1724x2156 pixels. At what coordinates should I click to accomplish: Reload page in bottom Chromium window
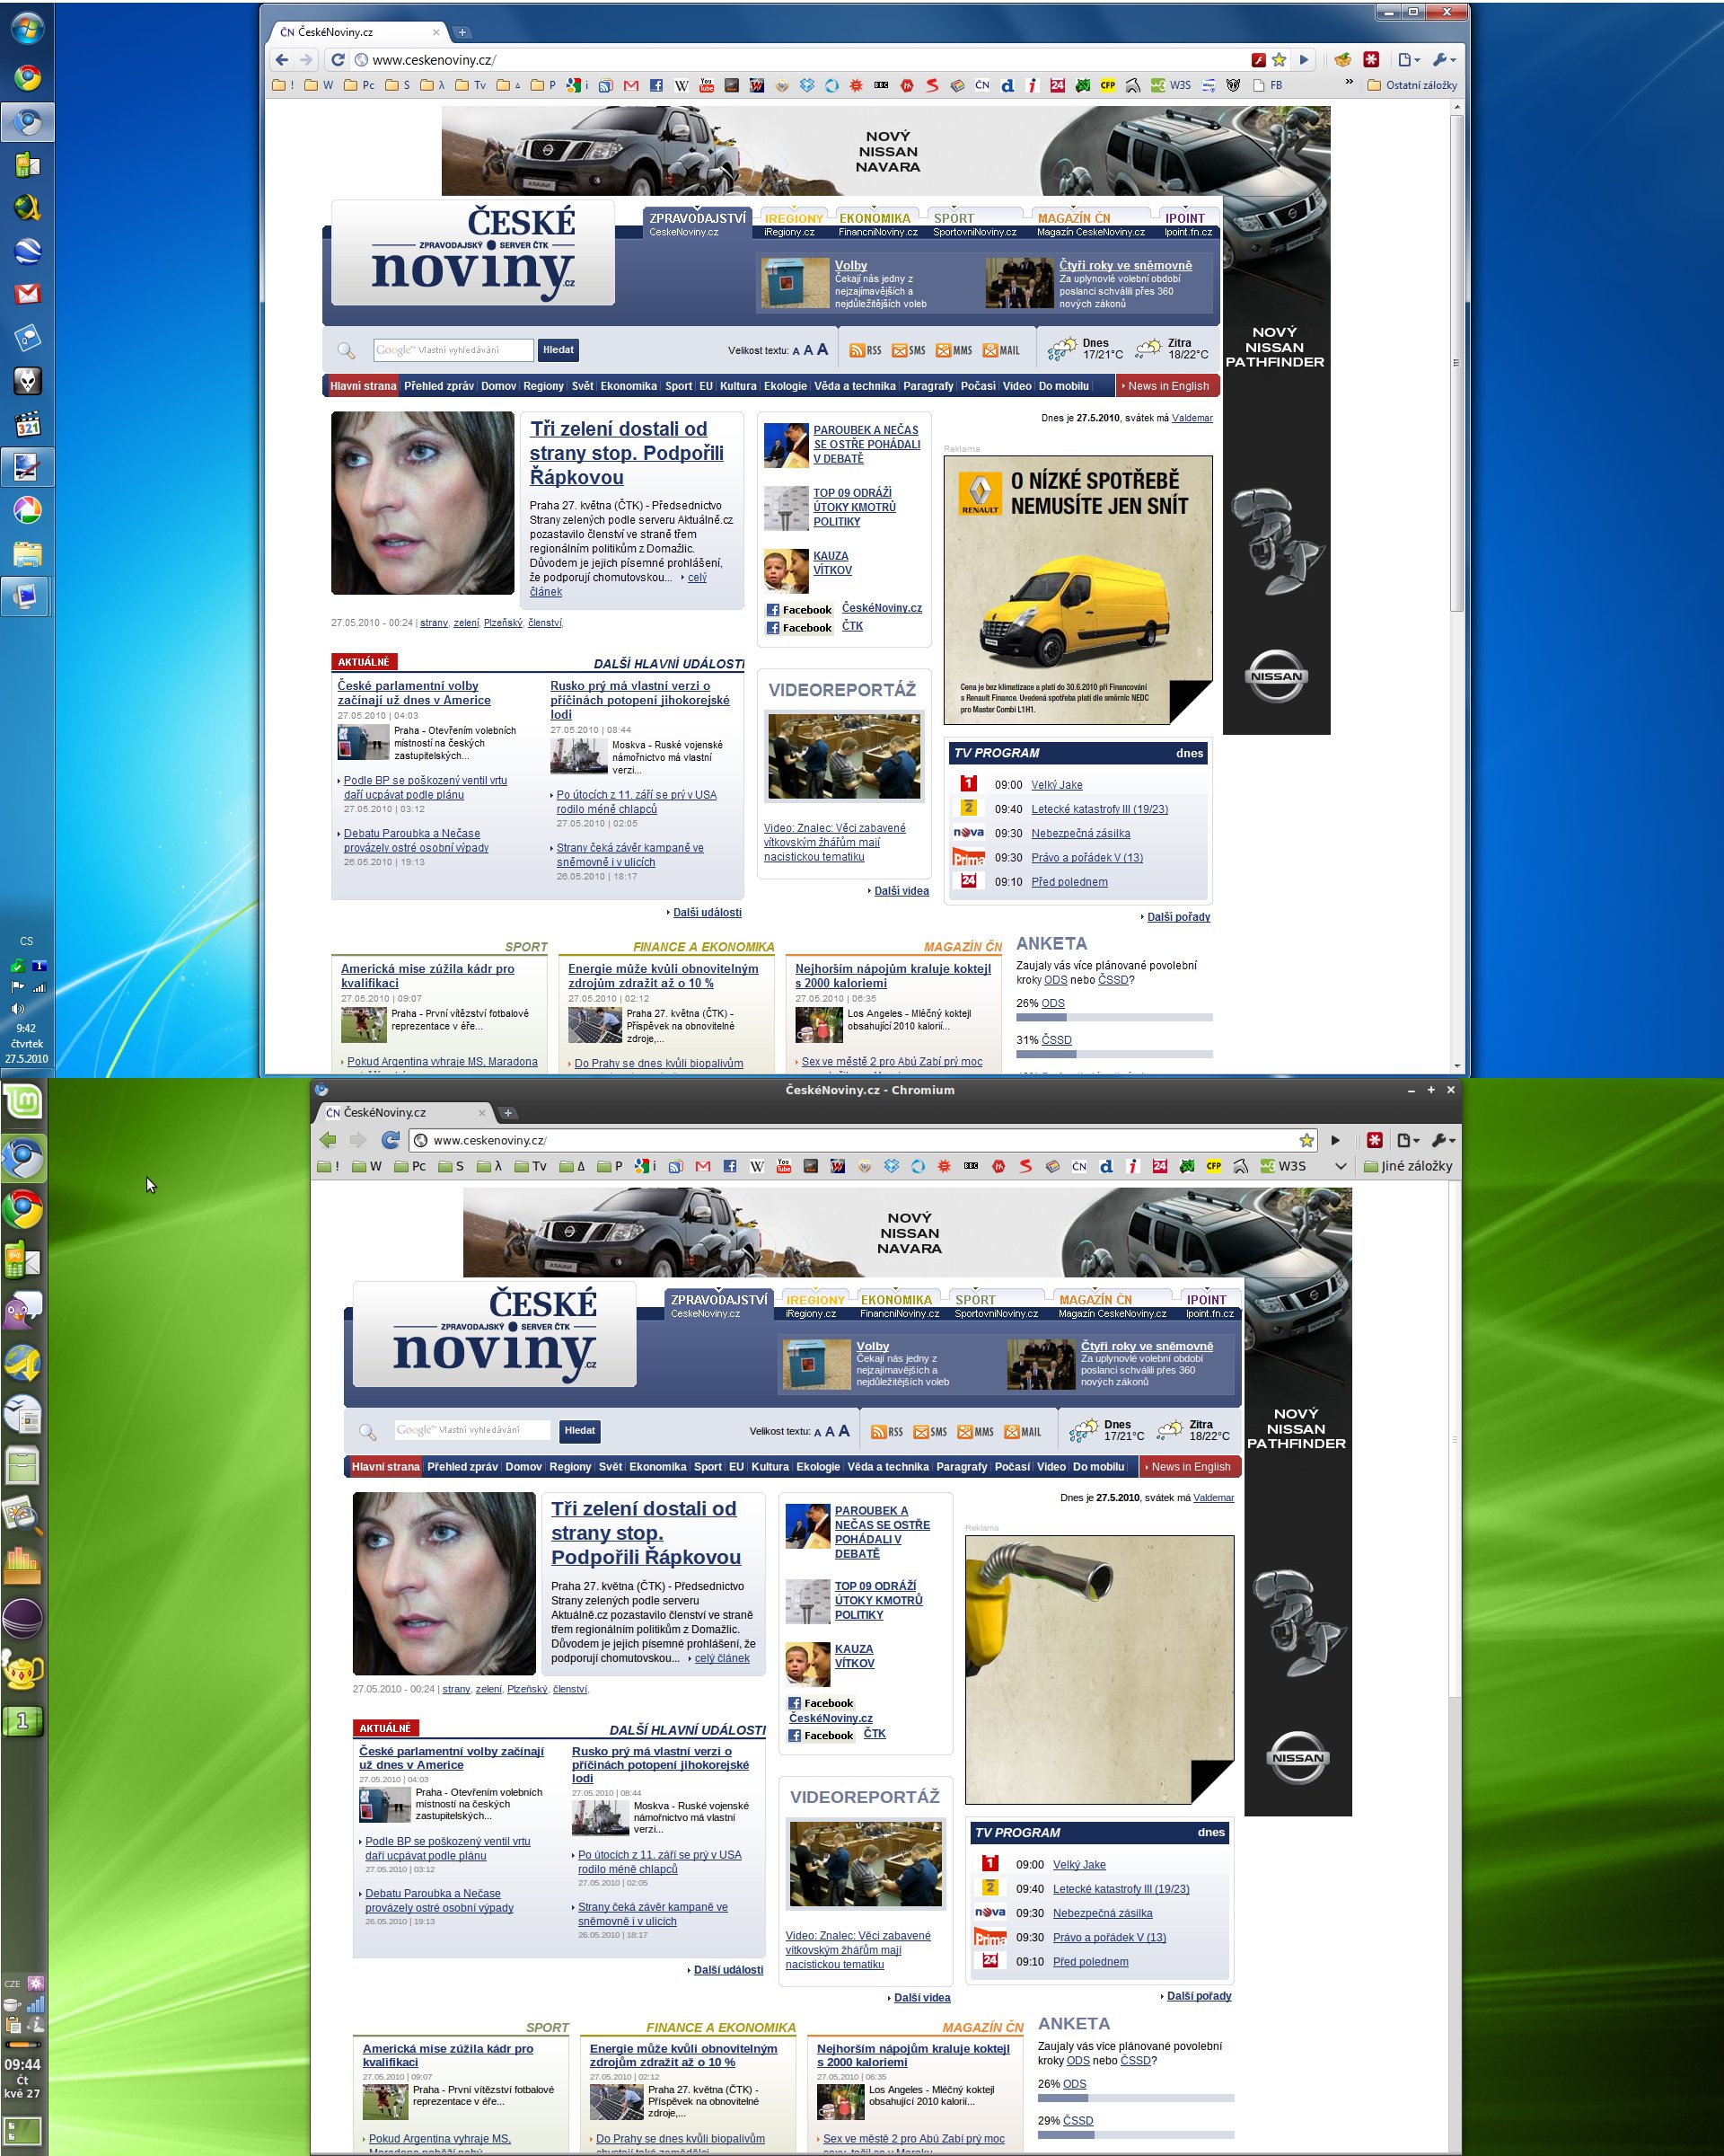coord(390,1140)
